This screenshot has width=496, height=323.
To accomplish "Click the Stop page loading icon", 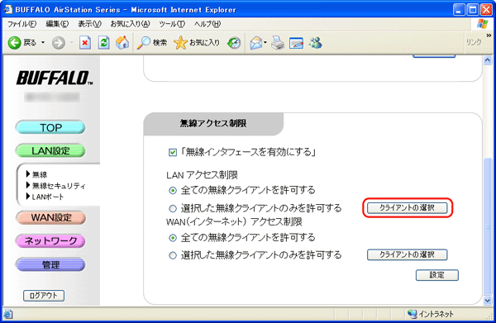I will pos(85,43).
